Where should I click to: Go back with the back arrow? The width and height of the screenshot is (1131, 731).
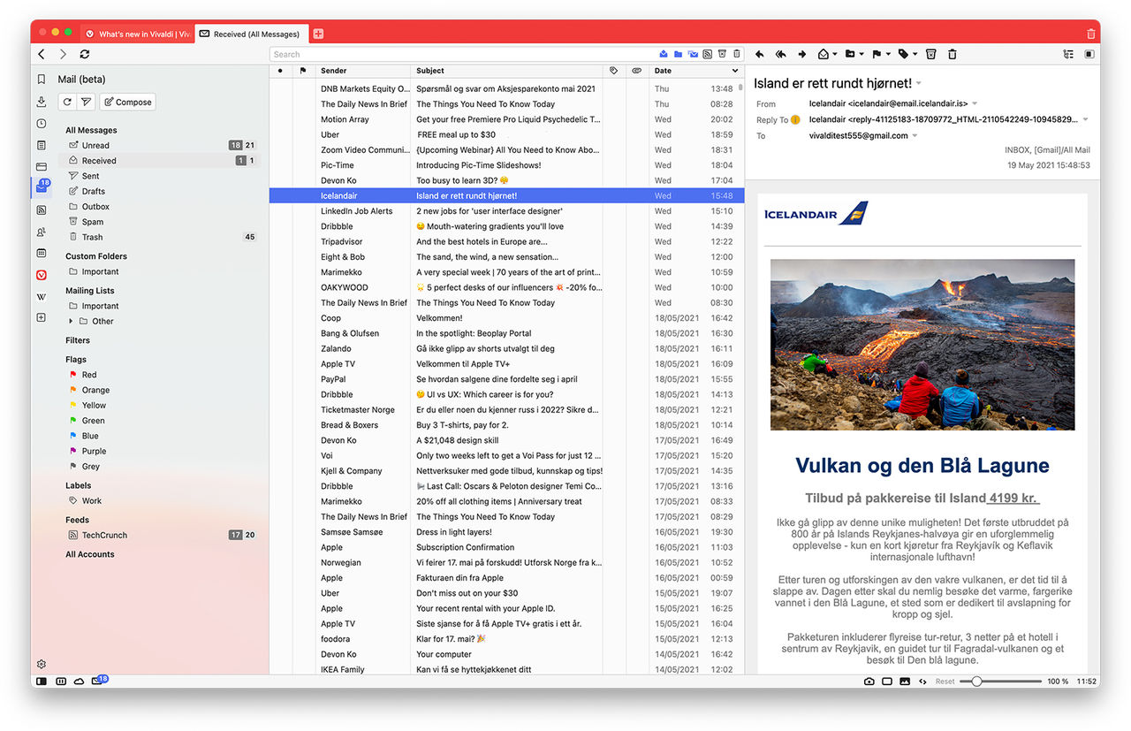pos(42,54)
